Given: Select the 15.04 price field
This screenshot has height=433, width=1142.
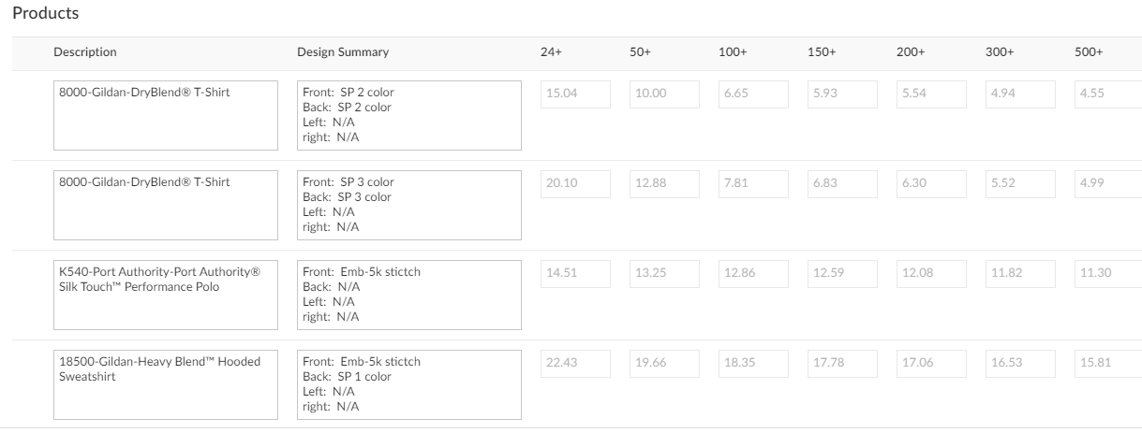Looking at the screenshot, I should 575,94.
